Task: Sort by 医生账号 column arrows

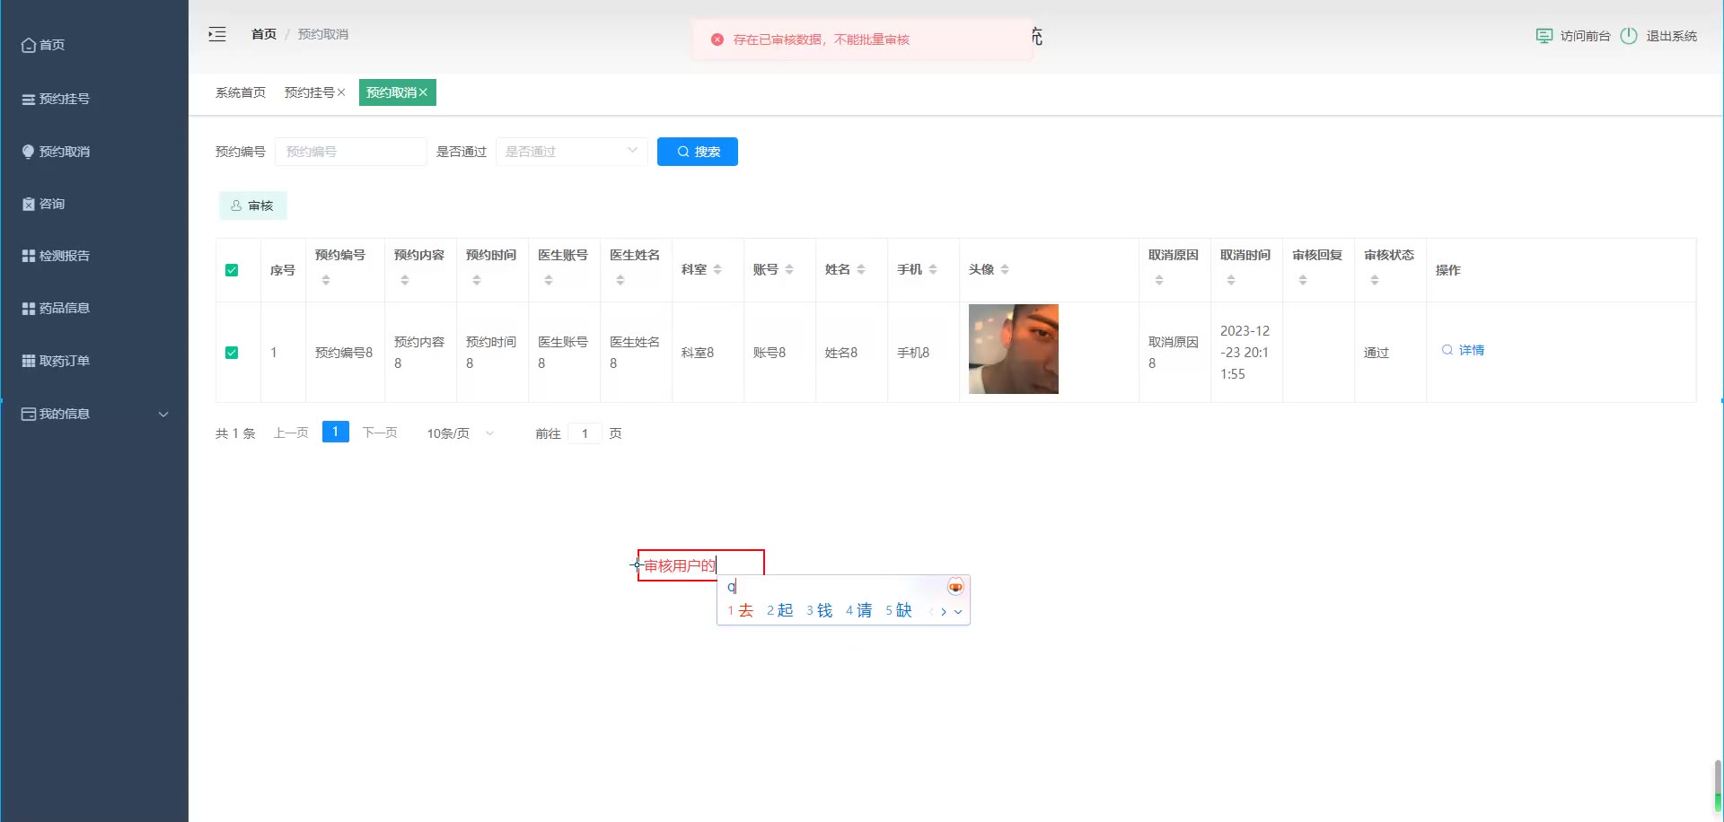Action: (x=549, y=280)
